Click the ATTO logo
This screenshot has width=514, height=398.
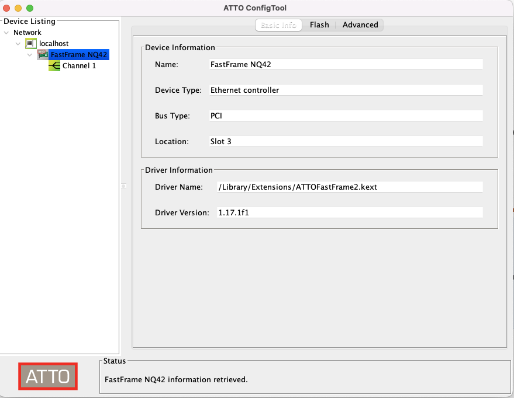coord(48,376)
